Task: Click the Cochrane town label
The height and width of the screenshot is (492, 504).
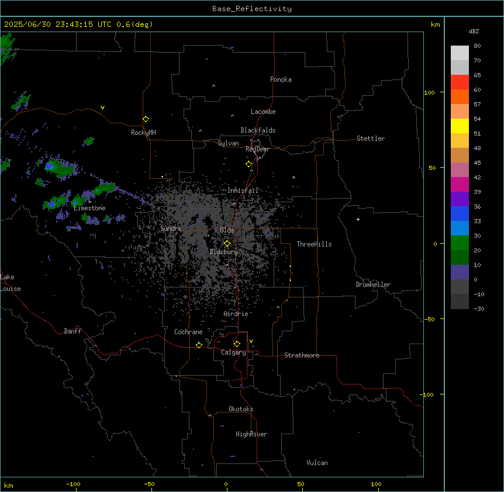Action: click(188, 332)
